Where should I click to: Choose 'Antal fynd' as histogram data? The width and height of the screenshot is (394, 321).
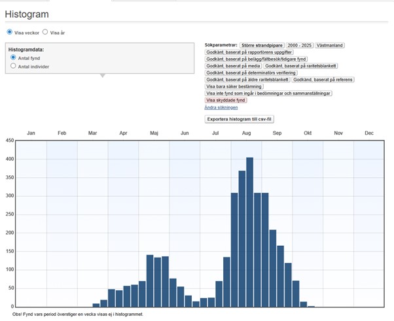click(13, 58)
